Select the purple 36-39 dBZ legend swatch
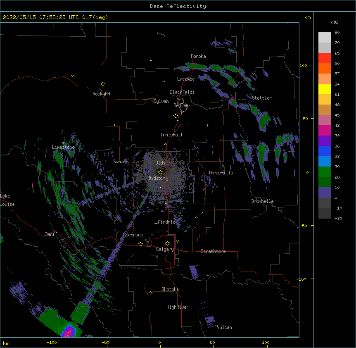 tap(325, 141)
